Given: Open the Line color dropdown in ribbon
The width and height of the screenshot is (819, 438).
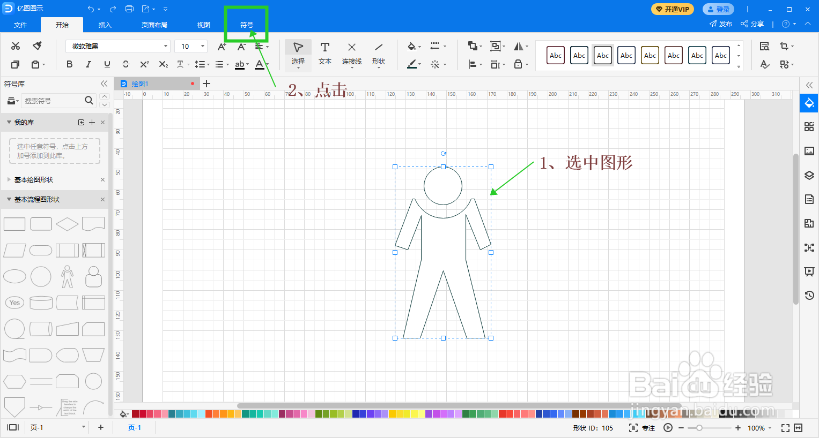Looking at the screenshot, I should coord(414,64).
